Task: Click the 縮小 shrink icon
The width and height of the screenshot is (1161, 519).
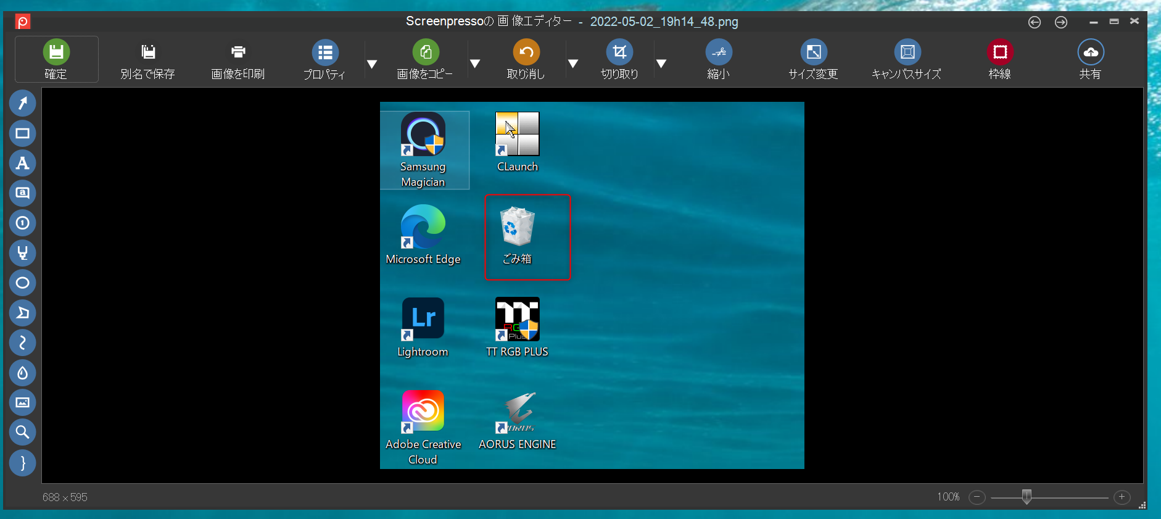Action: click(x=719, y=52)
